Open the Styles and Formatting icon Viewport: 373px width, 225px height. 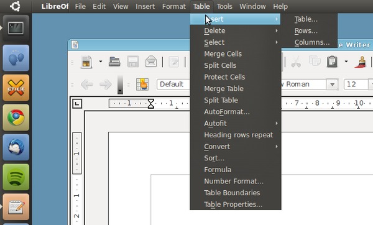click(142, 84)
